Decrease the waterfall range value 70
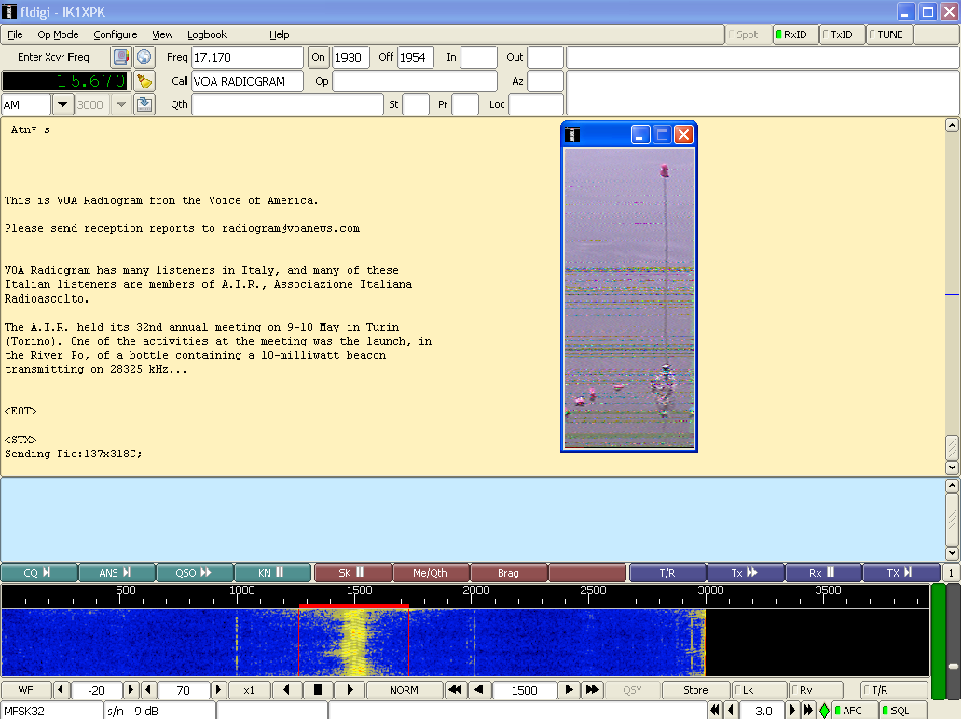 [x=148, y=690]
